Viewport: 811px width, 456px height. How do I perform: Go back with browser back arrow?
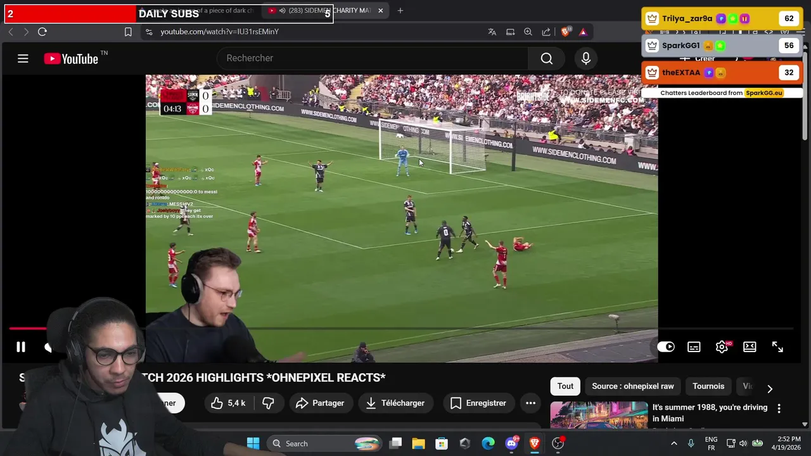pos(11,32)
